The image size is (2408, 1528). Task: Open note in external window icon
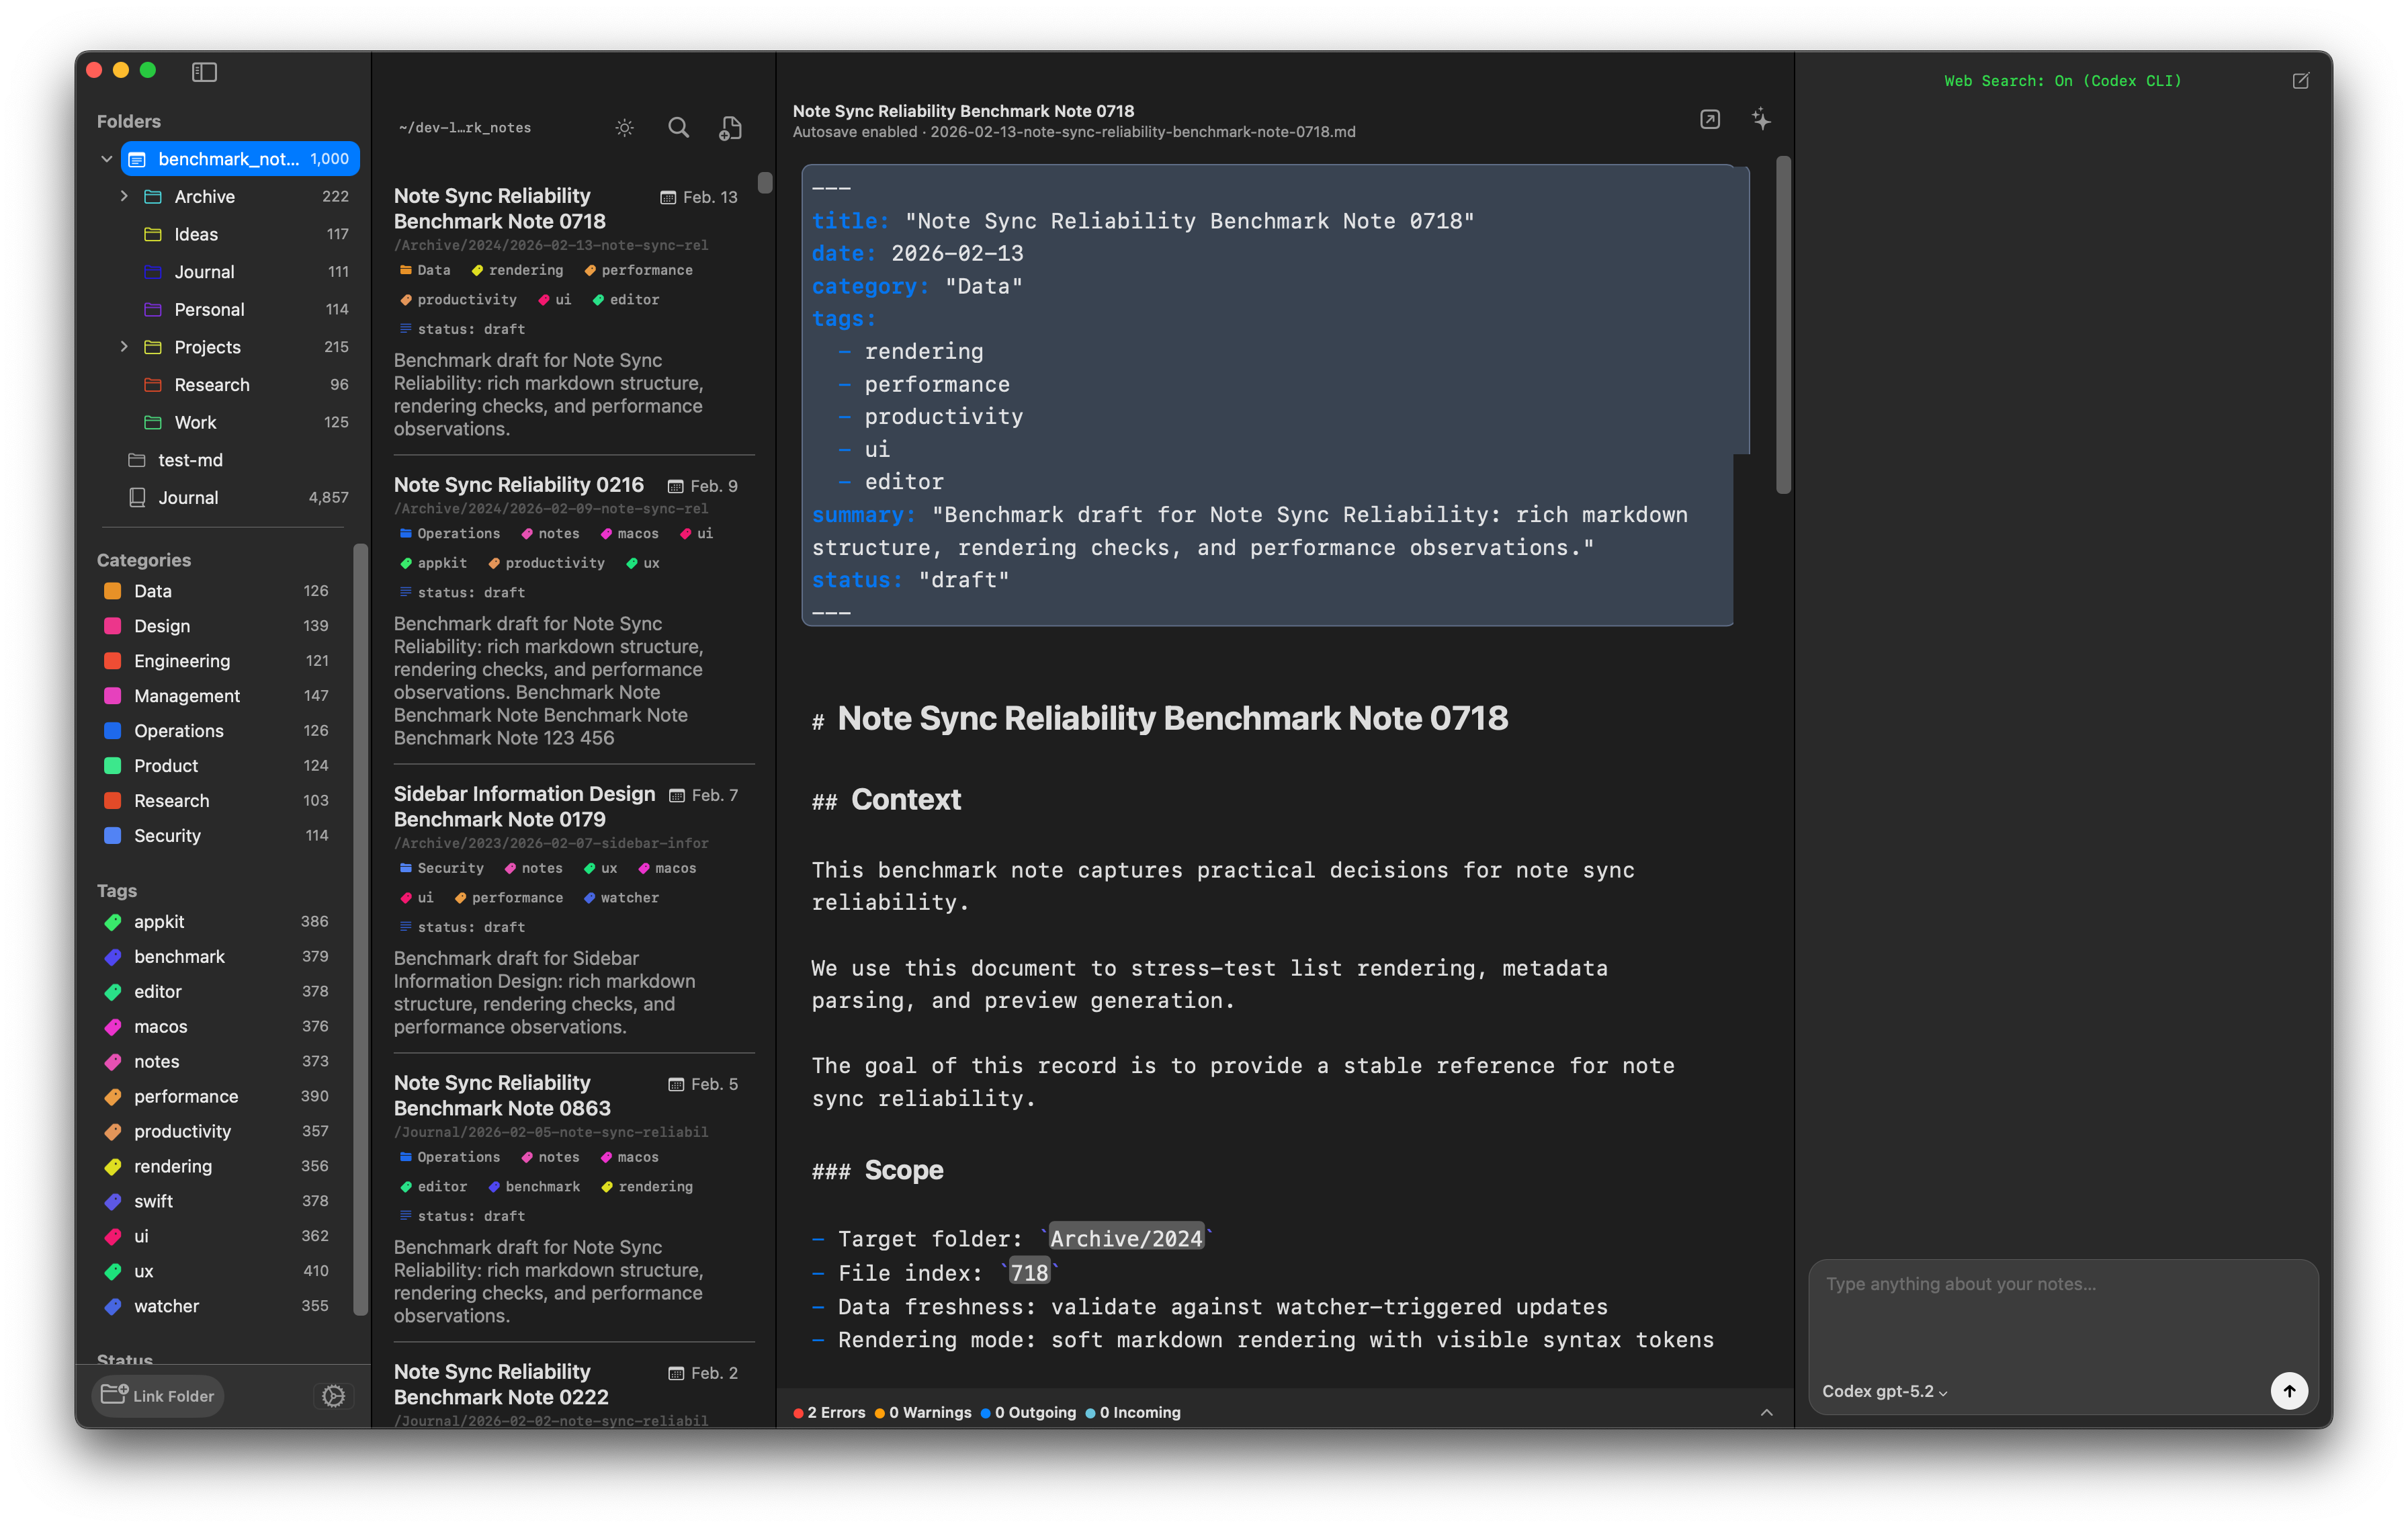1710,120
